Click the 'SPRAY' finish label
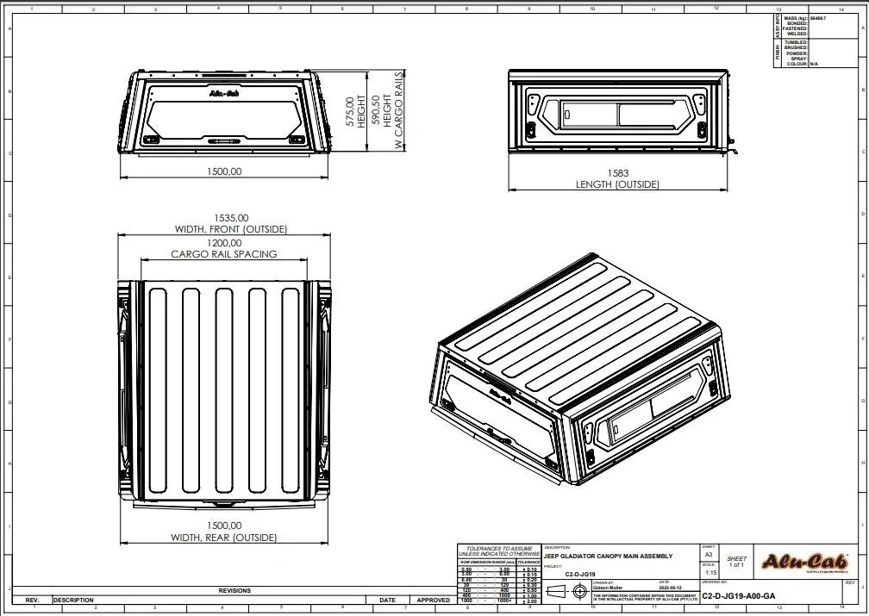Image resolution: width=869 pixels, height=616 pixels. coord(798,59)
